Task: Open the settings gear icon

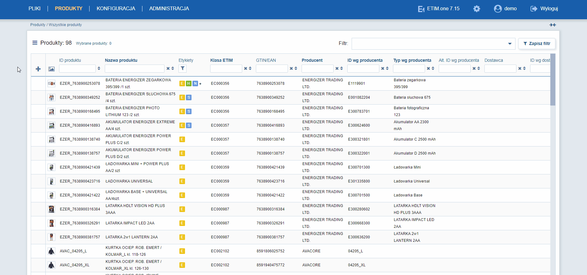Action: [x=477, y=9]
